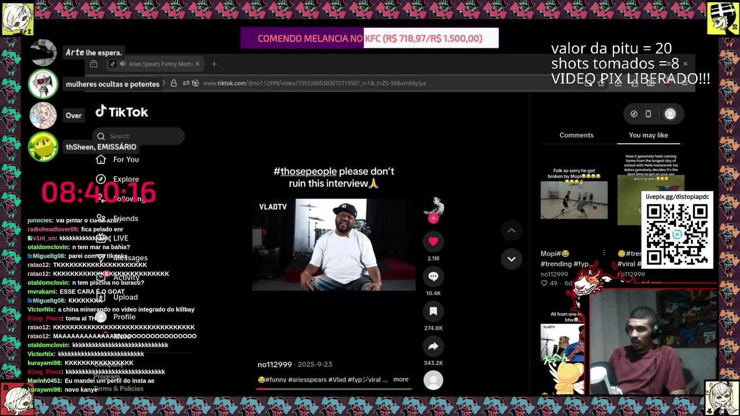Click the 543.2K shares count
Image resolution: width=740 pixels, height=416 pixels.
[x=433, y=363]
